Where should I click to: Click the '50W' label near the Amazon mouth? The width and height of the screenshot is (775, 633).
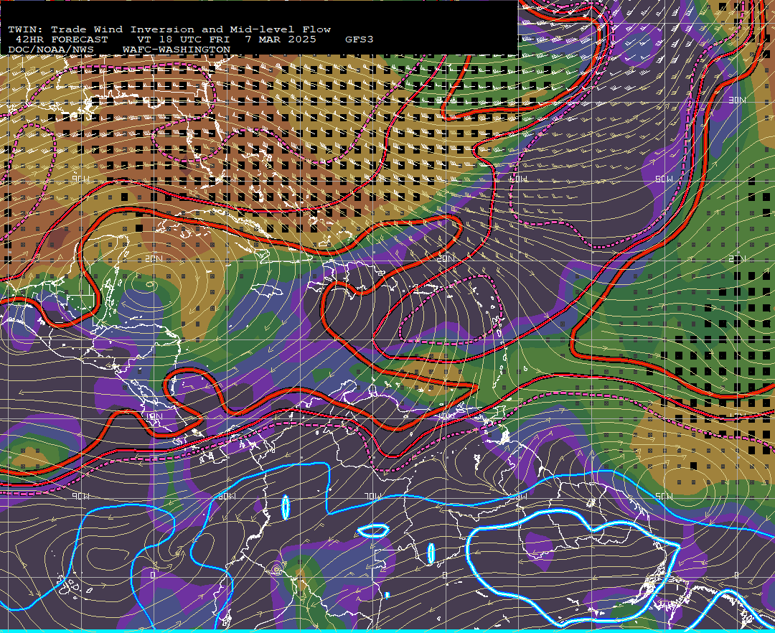(x=664, y=496)
